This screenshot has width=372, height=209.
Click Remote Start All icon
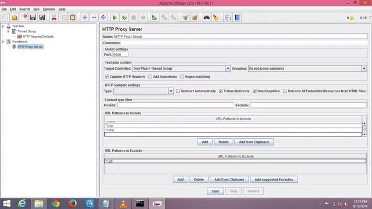[155, 17]
